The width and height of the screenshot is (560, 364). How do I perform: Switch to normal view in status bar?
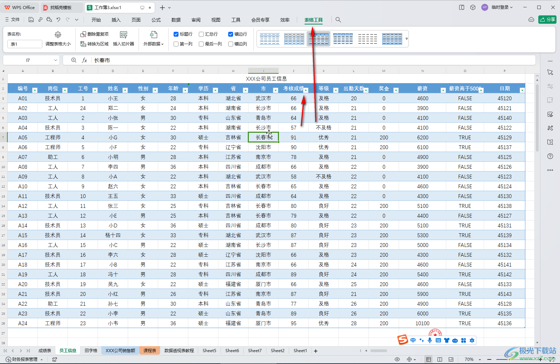[x=428, y=359]
